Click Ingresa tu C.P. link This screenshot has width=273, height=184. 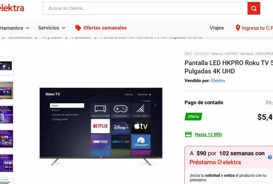(x=258, y=28)
